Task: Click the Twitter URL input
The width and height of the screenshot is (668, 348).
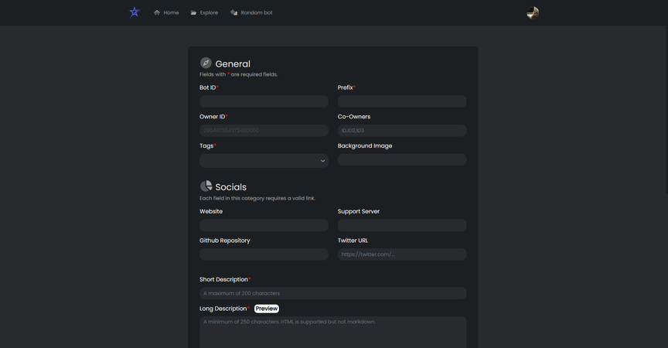Action: click(x=401, y=254)
